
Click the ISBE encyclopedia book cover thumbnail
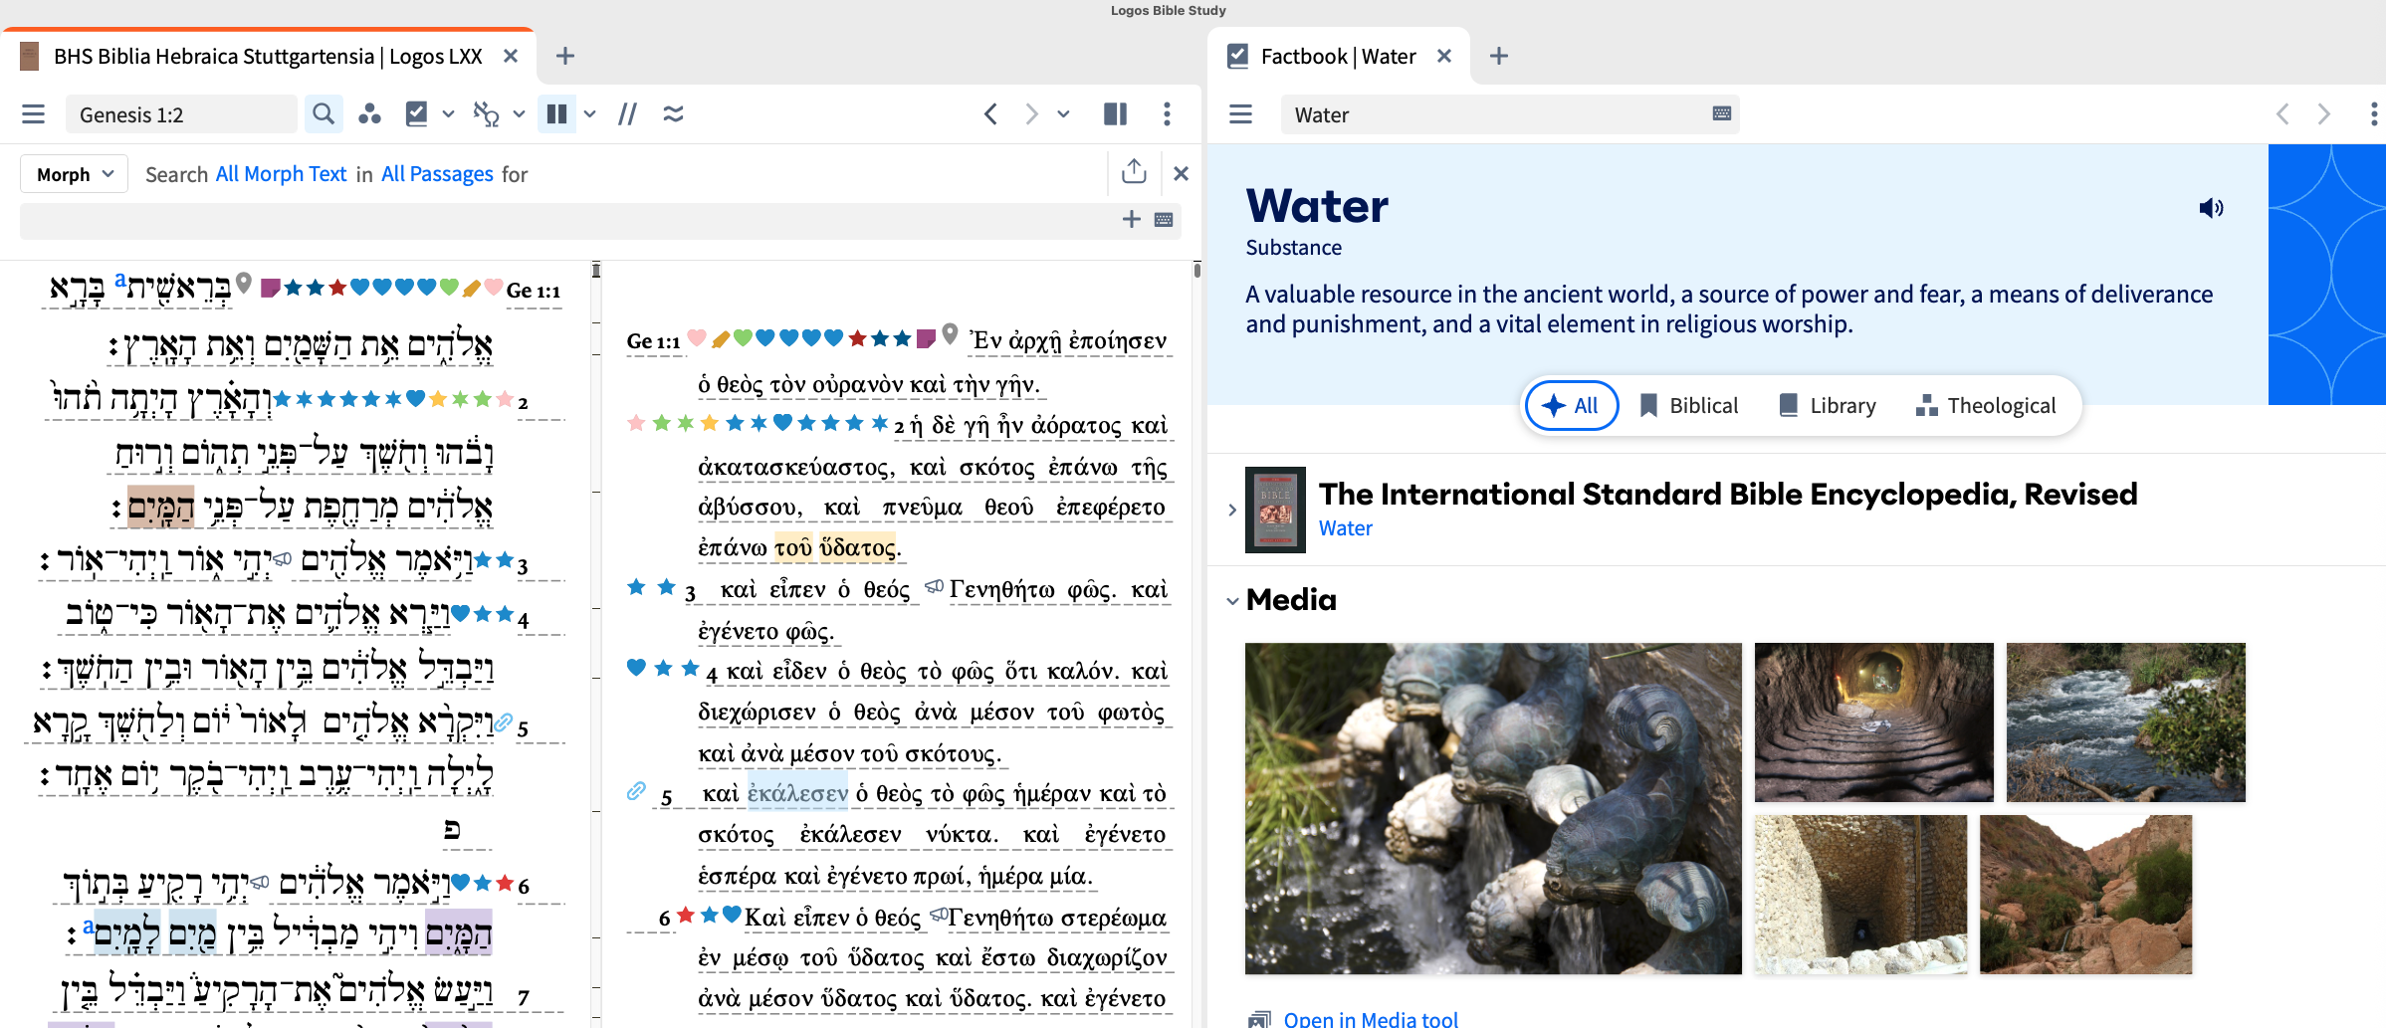1275,510
